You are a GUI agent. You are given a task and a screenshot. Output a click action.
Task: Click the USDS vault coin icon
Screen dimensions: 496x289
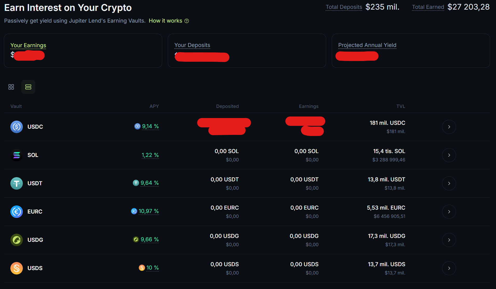[x=17, y=268]
